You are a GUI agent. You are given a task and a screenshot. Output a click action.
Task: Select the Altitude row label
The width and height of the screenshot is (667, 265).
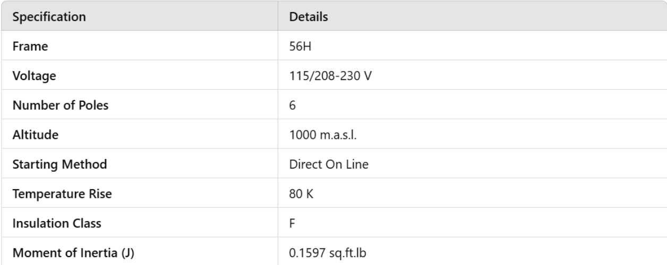[x=35, y=135]
